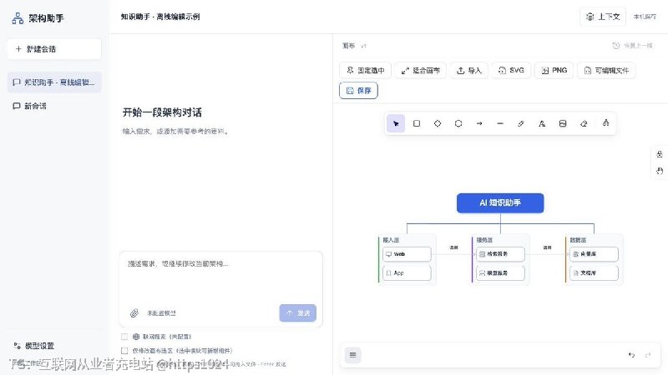Image resolution: width=668 pixels, height=375 pixels.
Task: Select the 检索服务 node
Action: click(x=500, y=254)
